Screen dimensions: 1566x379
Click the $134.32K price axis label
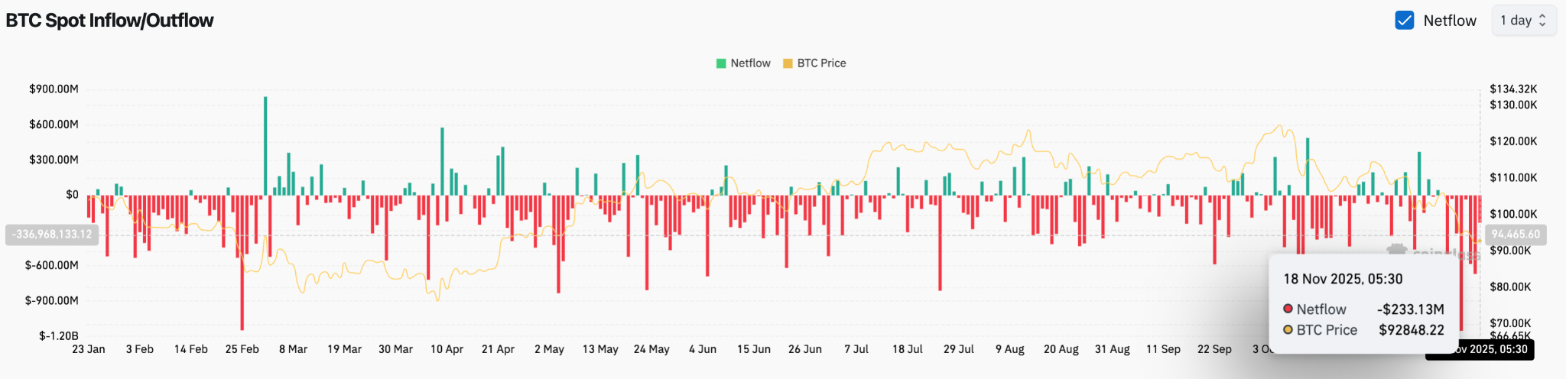point(1513,89)
